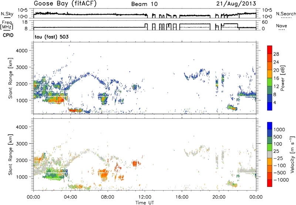Click the "16:00" time tick label
Screen dimensions: 296x205
coord(182,197)
